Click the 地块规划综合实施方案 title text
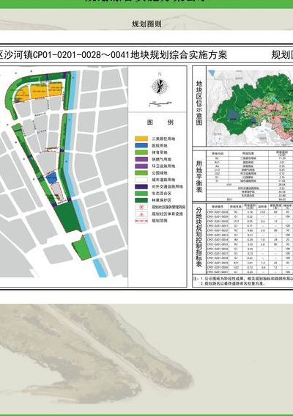293x416 pixels. pyautogui.click(x=179, y=55)
